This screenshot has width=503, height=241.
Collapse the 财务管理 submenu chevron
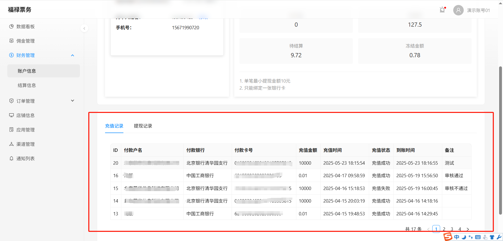coord(73,55)
